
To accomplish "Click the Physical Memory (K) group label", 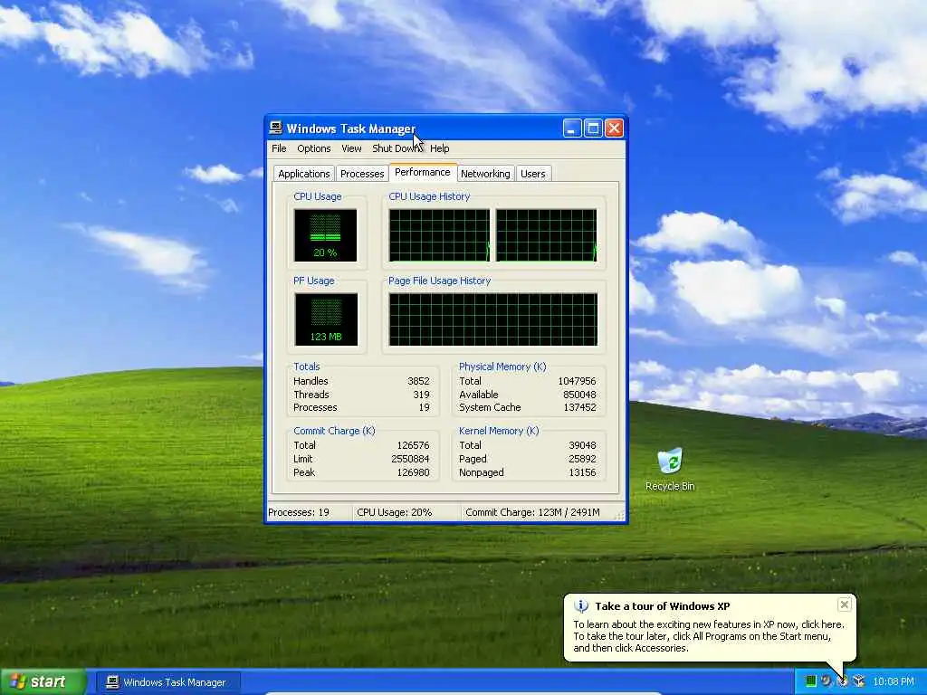I will coord(502,367).
